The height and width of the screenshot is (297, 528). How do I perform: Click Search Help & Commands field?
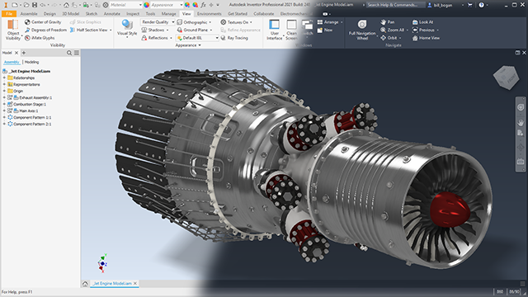[396, 5]
